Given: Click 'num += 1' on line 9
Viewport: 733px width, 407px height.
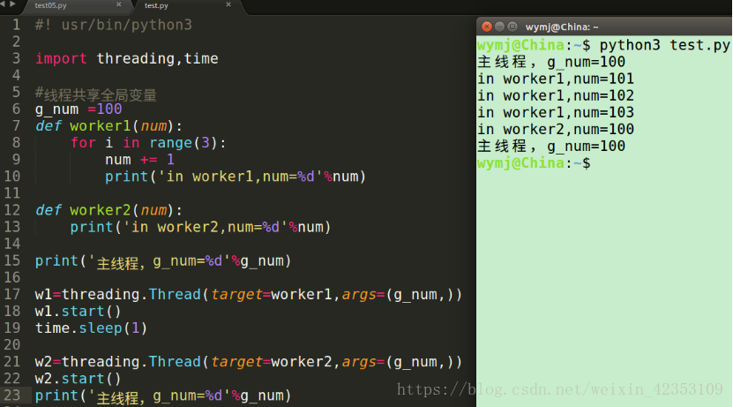Looking at the screenshot, I should pos(139,160).
